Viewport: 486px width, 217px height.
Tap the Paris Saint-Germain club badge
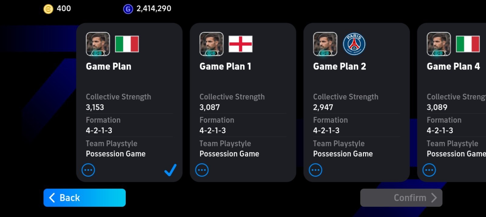[x=354, y=44]
